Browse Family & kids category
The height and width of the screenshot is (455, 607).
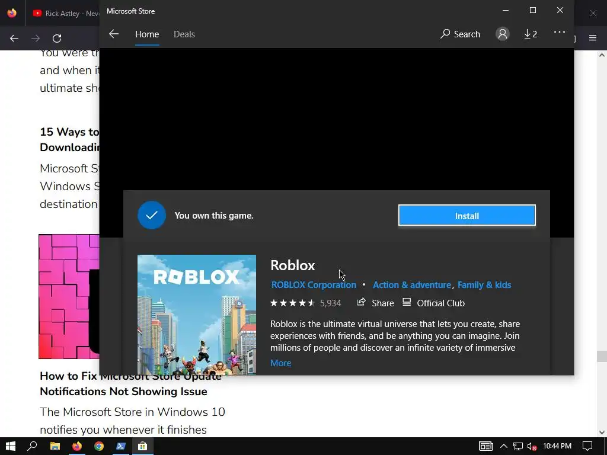click(x=484, y=285)
